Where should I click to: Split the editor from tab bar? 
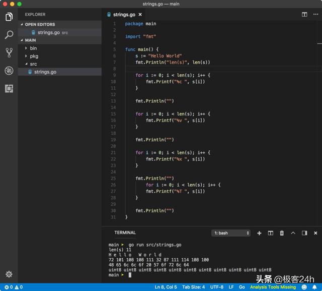point(304,15)
